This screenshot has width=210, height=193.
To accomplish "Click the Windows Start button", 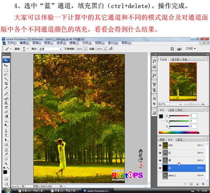I will (x=8, y=191).
